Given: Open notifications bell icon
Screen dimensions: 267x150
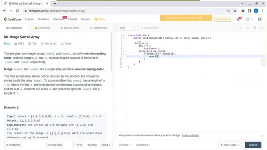Looking at the screenshot, I should [238, 19].
